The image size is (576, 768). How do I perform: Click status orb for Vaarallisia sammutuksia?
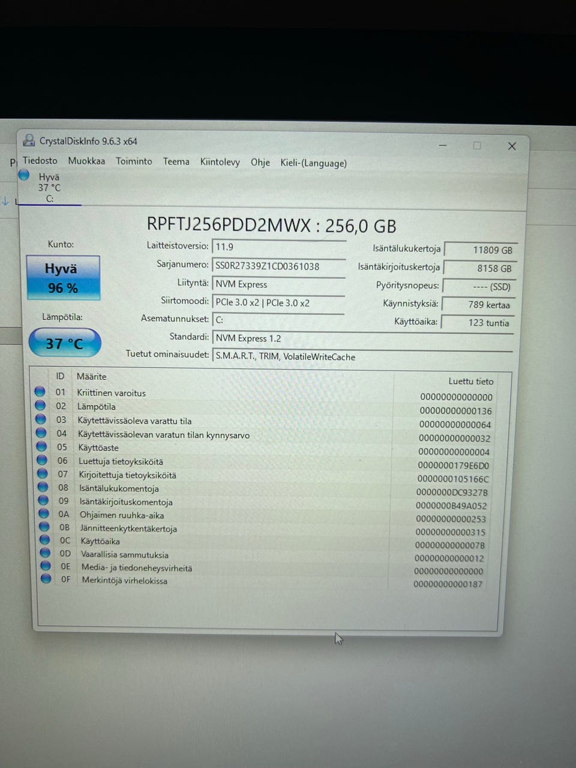pyautogui.click(x=46, y=553)
